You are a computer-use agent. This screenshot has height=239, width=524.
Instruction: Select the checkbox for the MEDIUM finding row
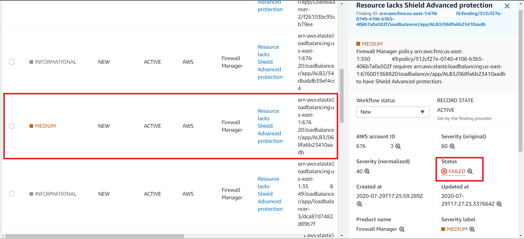click(11, 126)
